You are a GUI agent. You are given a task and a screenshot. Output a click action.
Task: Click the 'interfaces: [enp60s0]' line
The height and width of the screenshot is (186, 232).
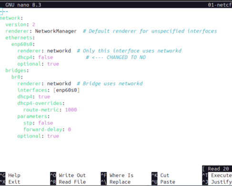pyautogui.click(x=49, y=90)
